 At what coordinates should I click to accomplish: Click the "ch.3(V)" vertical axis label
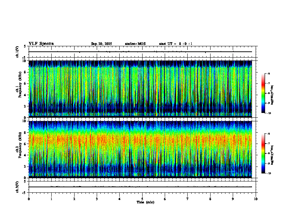pos(17,187)
